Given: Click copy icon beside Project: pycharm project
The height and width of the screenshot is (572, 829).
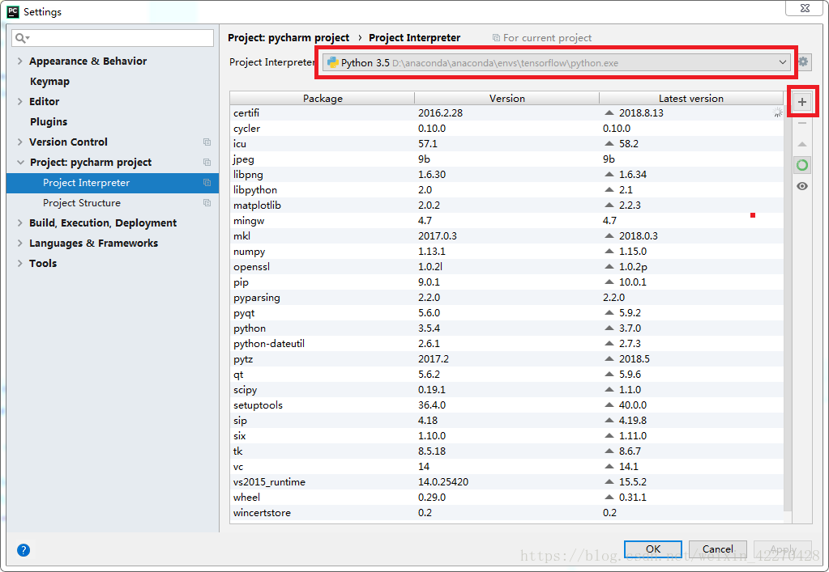Looking at the screenshot, I should point(207,162).
